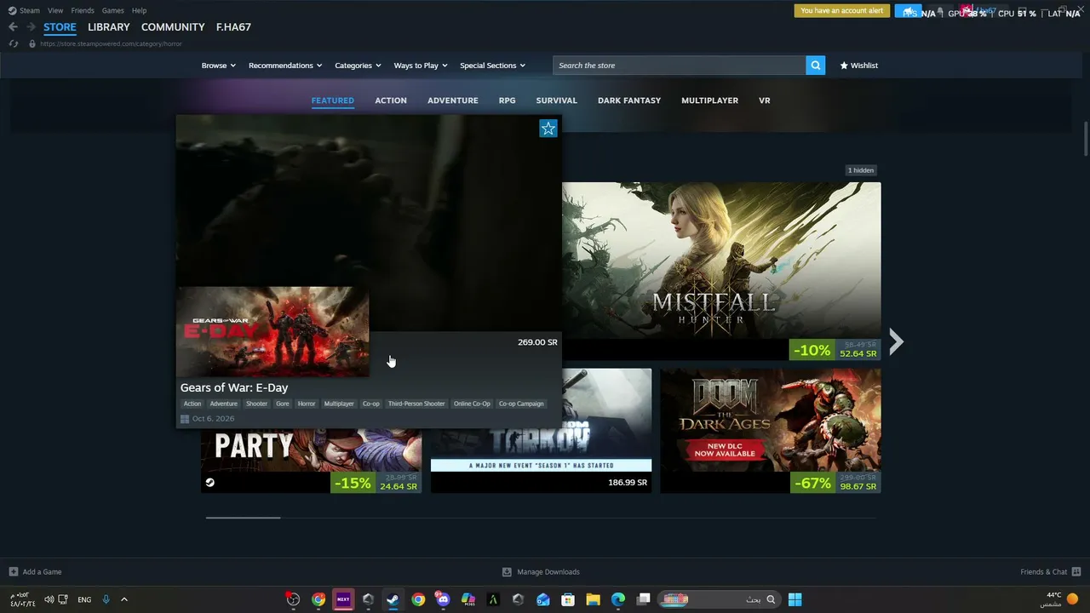
Task: Click the browser forward arrow
Action: [31, 27]
